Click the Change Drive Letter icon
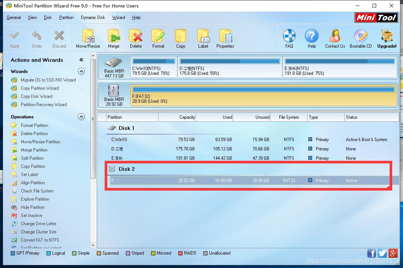 [15, 224]
